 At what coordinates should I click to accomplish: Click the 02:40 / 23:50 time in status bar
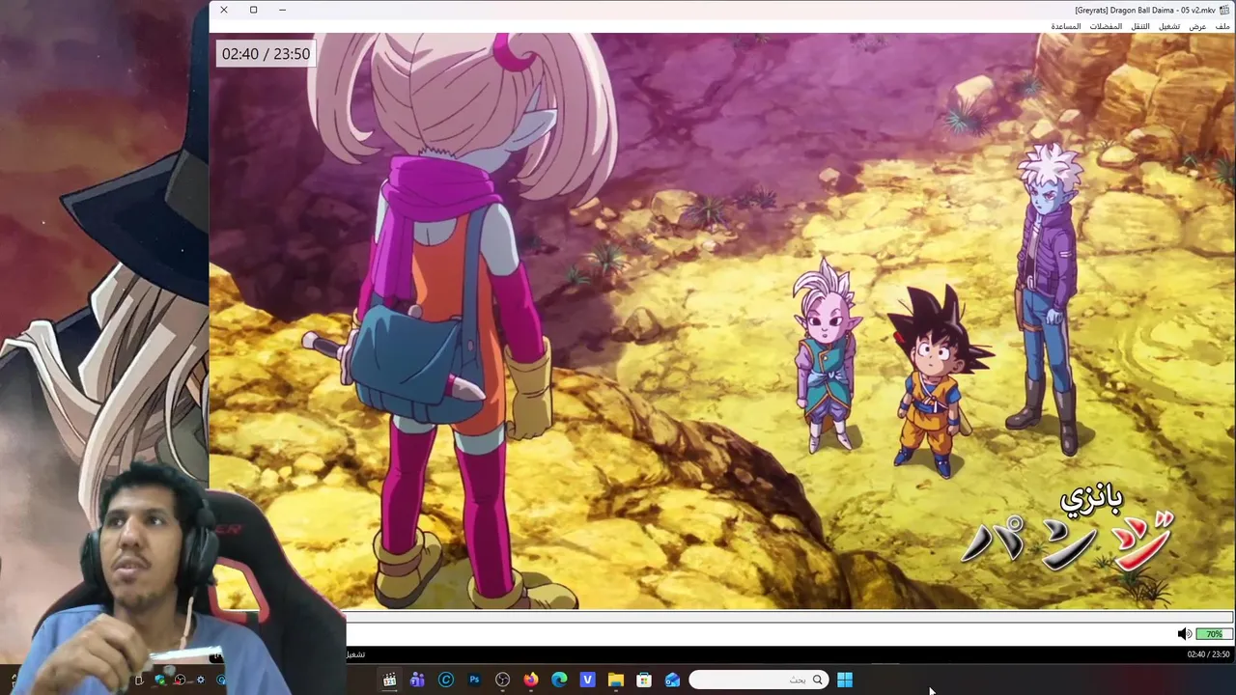(x=1208, y=654)
